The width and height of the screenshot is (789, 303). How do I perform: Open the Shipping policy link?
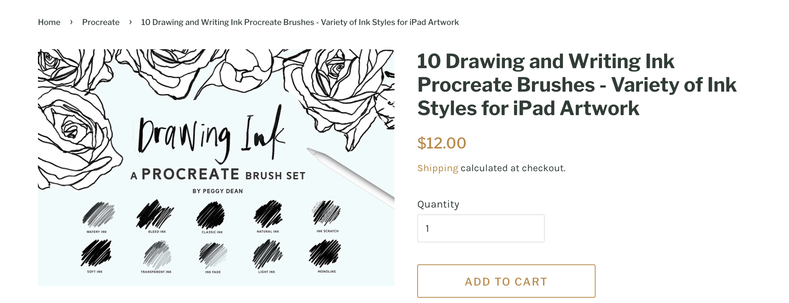(x=438, y=168)
